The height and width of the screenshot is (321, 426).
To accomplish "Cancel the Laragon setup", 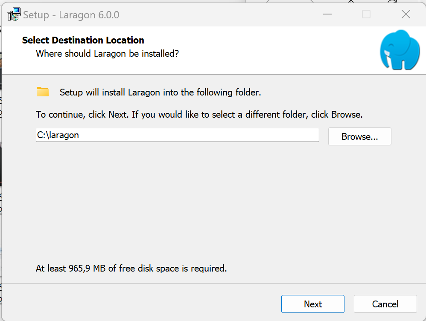I will point(385,304).
